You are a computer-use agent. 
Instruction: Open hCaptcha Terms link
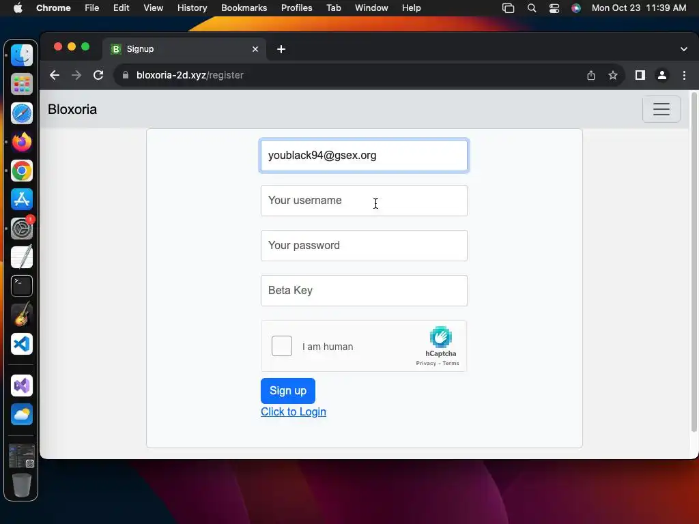(451, 363)
